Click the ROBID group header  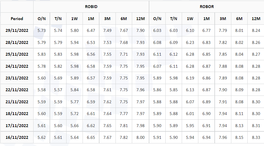pos(91,7)
